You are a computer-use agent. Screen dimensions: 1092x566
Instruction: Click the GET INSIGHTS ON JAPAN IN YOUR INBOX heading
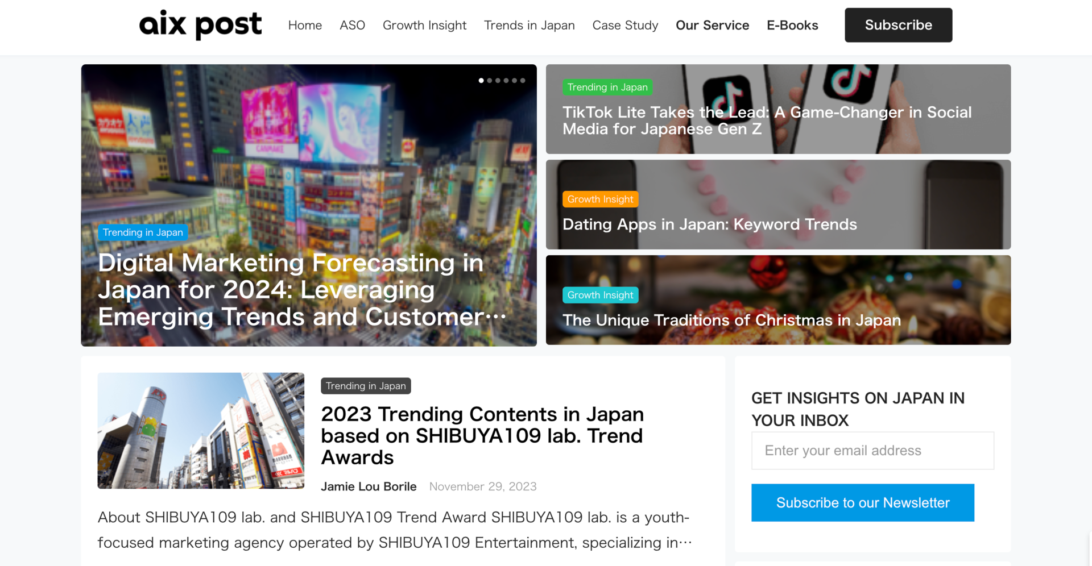[858, 409]
